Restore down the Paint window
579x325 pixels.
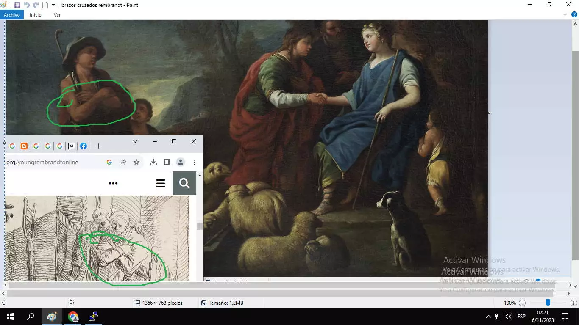[x=549, y=5]
